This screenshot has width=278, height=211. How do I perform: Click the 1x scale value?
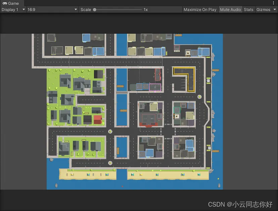click(146, 10)
